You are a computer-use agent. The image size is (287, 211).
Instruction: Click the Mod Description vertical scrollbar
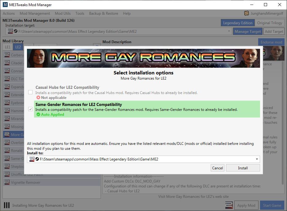(x=283, y=122)
